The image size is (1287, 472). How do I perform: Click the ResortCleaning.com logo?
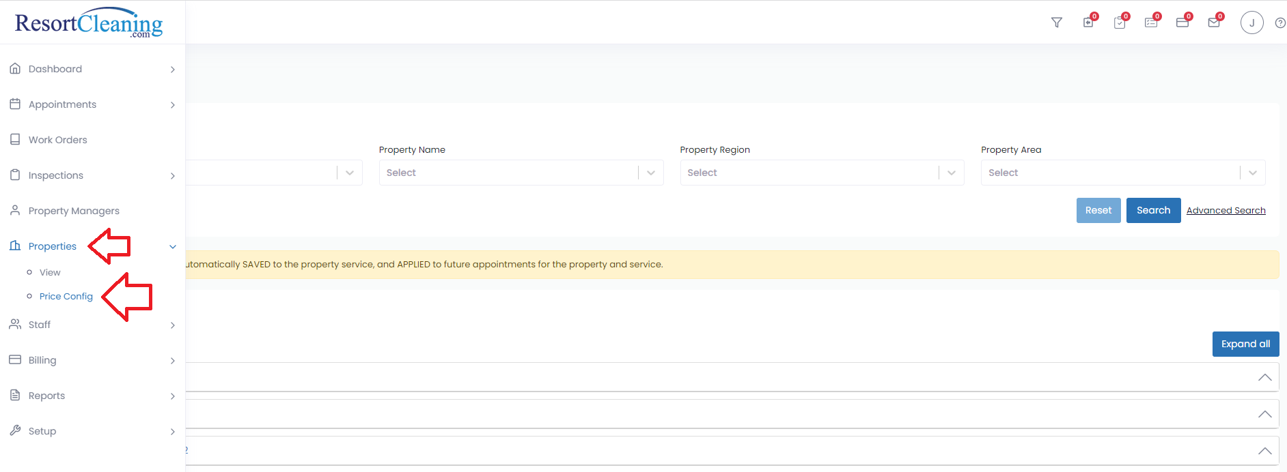pos(89,23)
